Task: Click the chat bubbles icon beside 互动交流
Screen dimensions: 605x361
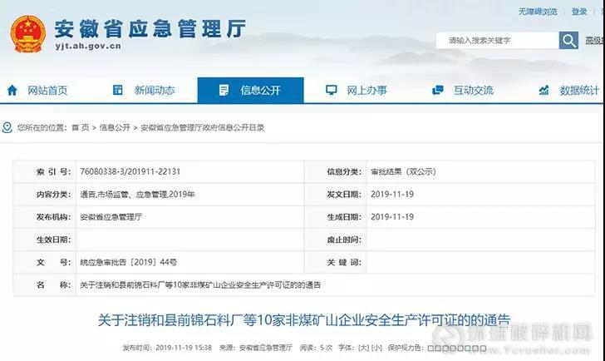Action: point(438,91)
